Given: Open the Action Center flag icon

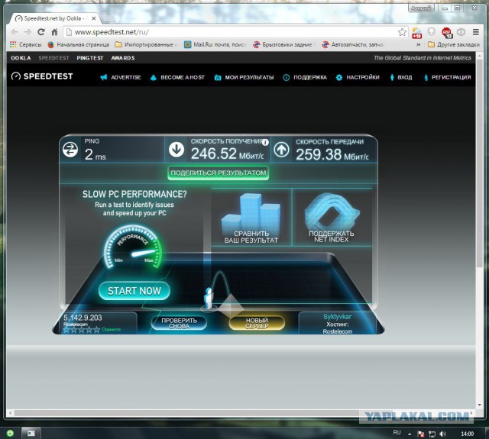Looking at the screenshot, I should [421, 434].
